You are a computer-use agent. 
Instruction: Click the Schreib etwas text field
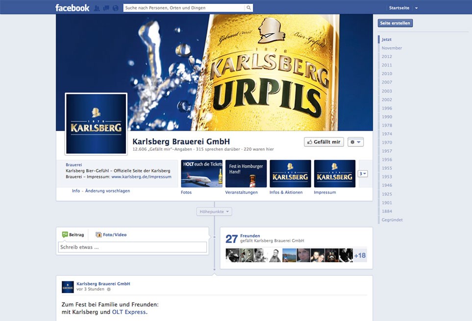[x=132, y=247]
